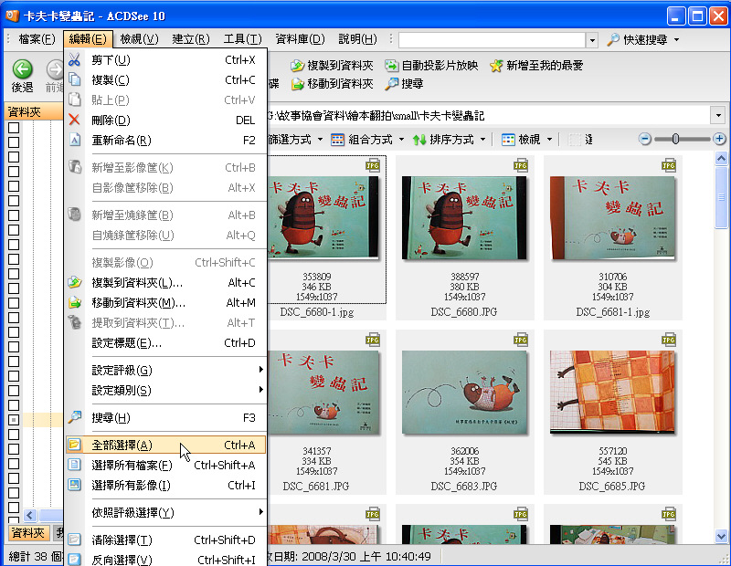Screen dimensions: 731x566
Task: Close the open 編輯(E) menu
Action: click(88, 39)
